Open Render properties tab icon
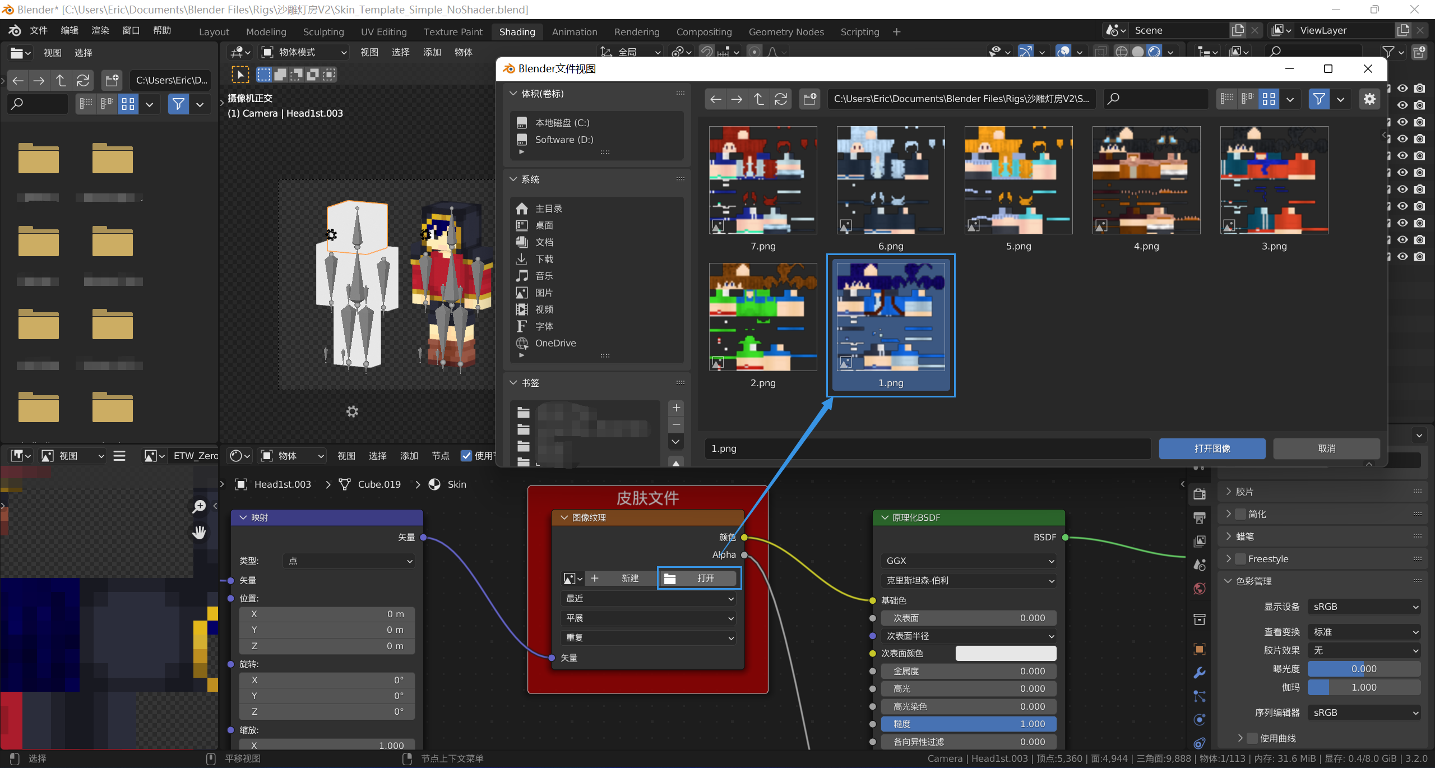The height and width of the screenshot is (768, 1435). tap(1200, 494)
